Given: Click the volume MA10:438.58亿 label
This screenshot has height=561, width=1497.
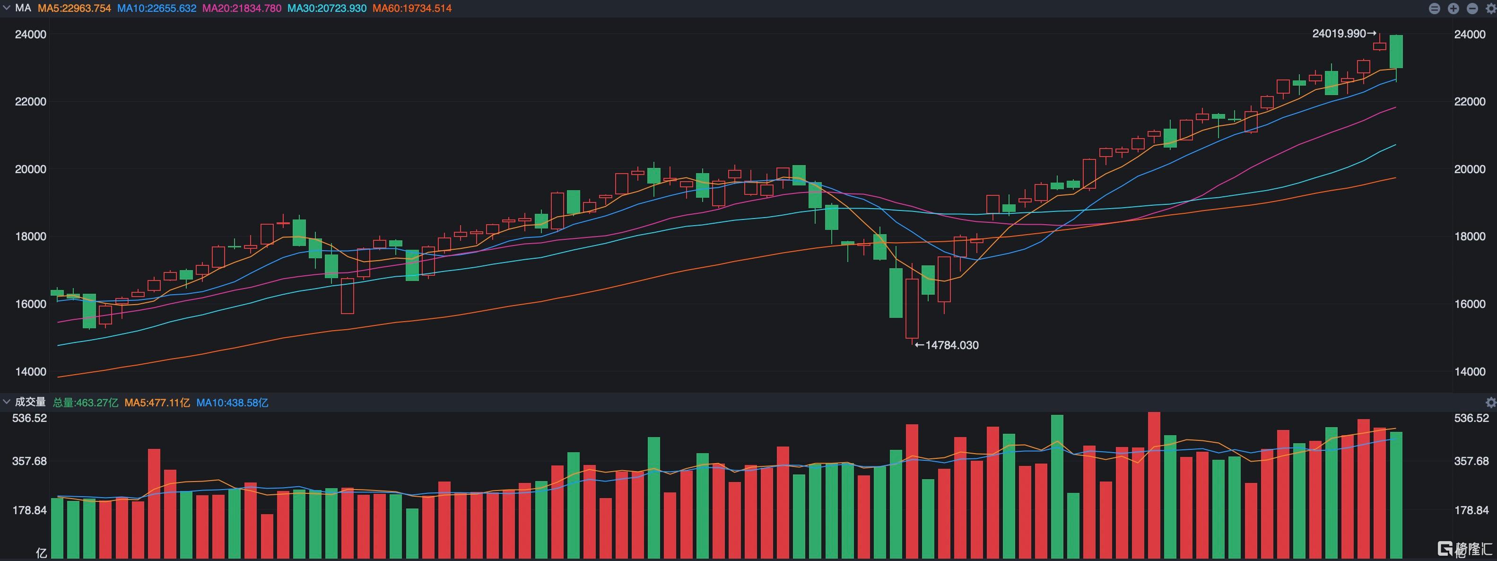Looking at the screenshot, I should [x=233, y=402].
